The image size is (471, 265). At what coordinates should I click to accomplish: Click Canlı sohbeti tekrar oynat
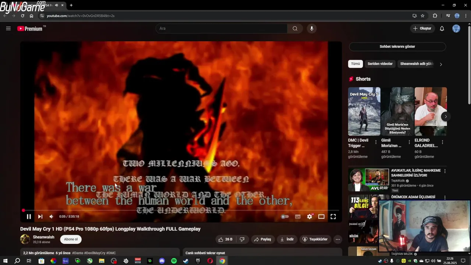click(x=205, y=253)
